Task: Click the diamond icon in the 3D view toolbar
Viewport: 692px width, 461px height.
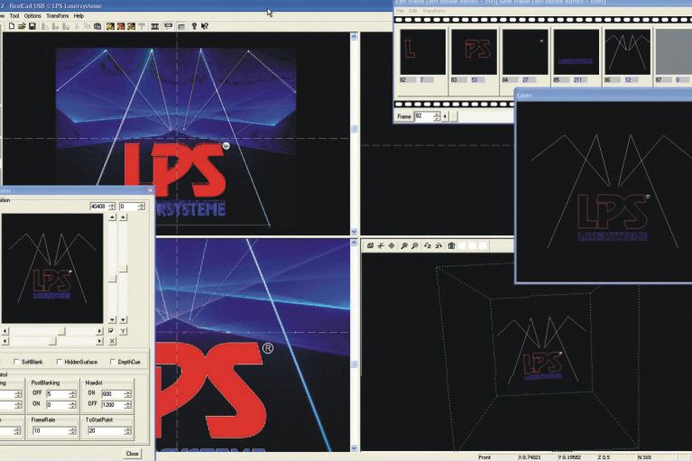Action: (392, 245)
